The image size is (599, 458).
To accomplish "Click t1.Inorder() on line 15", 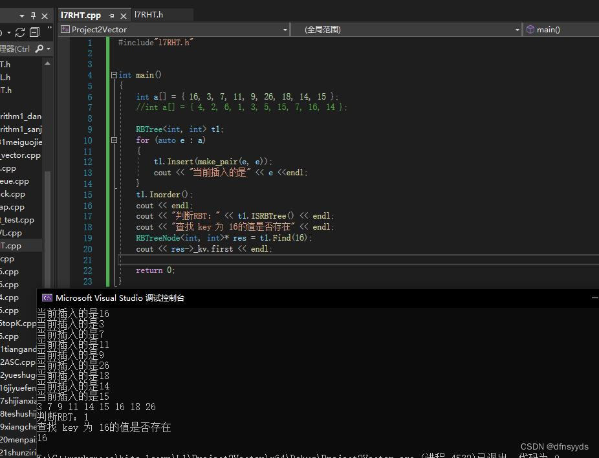I will pos(164,195).
